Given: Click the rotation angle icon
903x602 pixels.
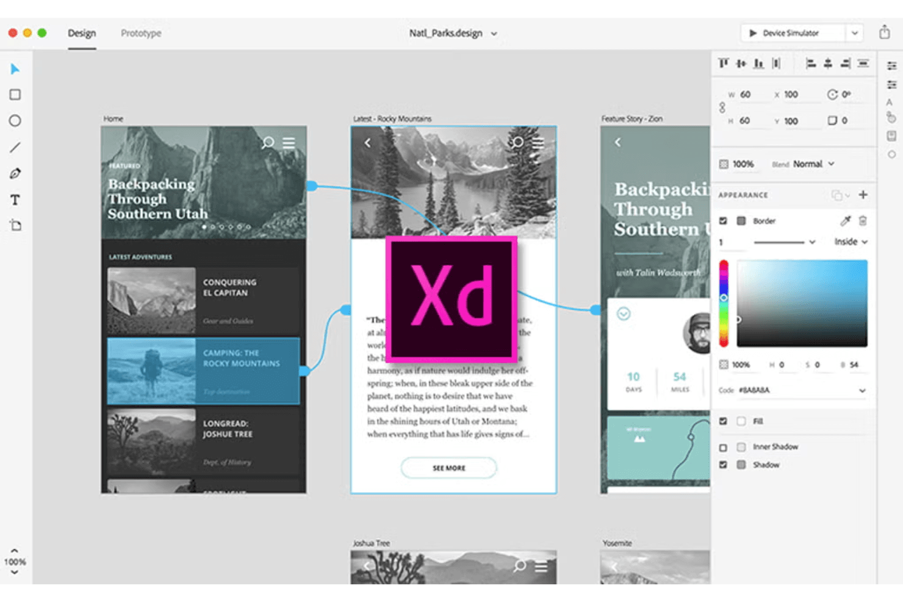Looking at the screenshot, I should pos(832,95).
